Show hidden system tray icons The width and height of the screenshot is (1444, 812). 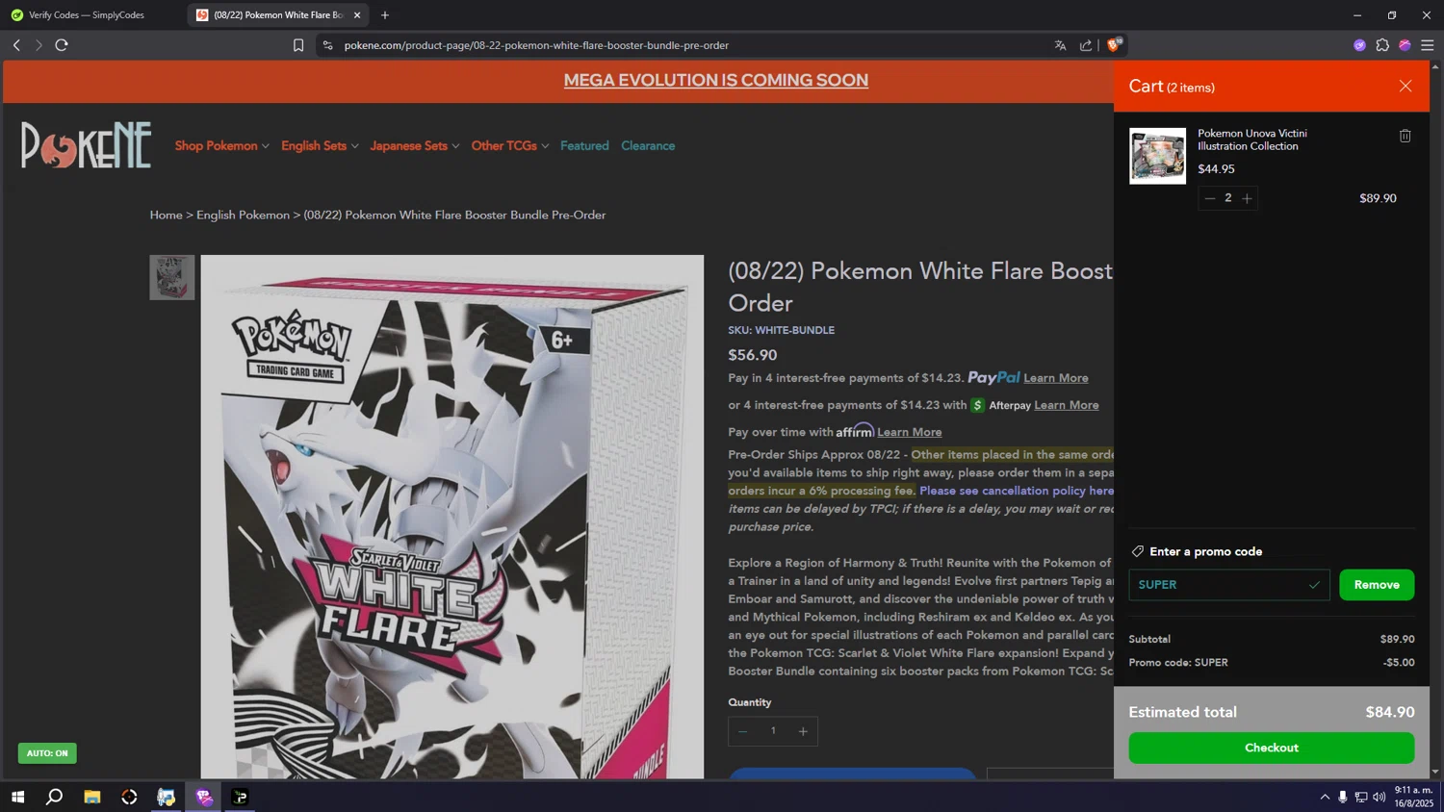pyautogui.click(x=1325, y=797)
